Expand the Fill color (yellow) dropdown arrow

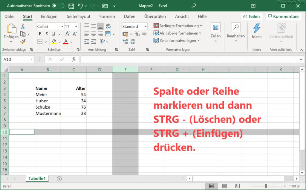(x=59, y=42)
